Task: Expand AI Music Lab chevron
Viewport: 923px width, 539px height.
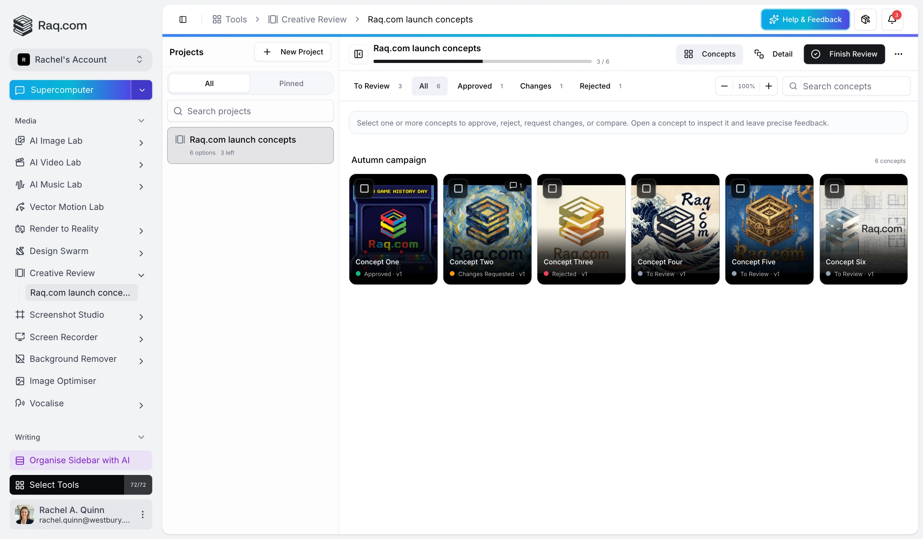Action: [141, 187]
